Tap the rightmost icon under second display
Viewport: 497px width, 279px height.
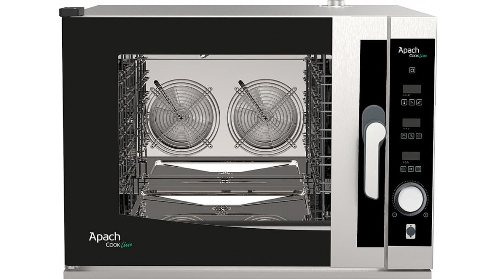point(418,136)
